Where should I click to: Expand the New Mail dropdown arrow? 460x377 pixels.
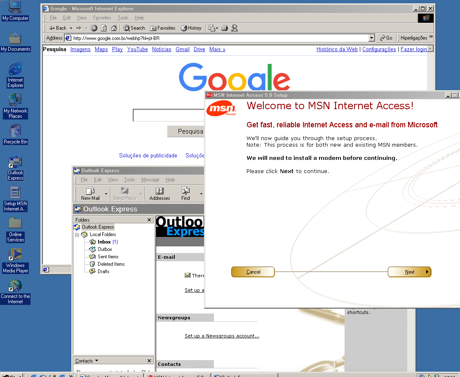click(x=106, y=193)
